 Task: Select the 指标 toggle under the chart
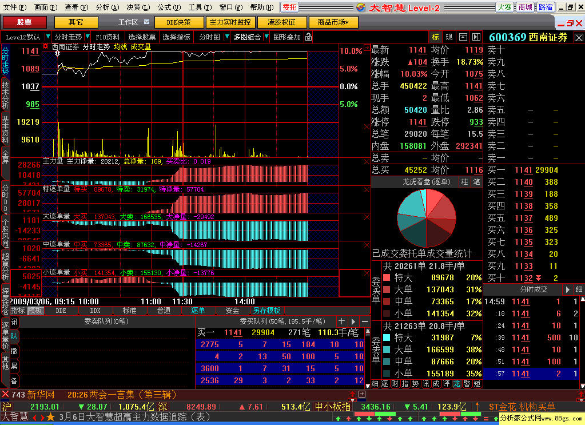click(18, 311)
